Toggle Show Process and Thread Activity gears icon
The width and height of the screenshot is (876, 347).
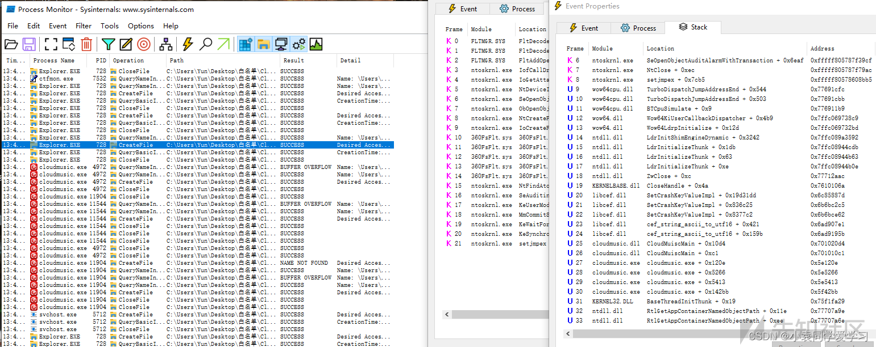click(298, 44)
